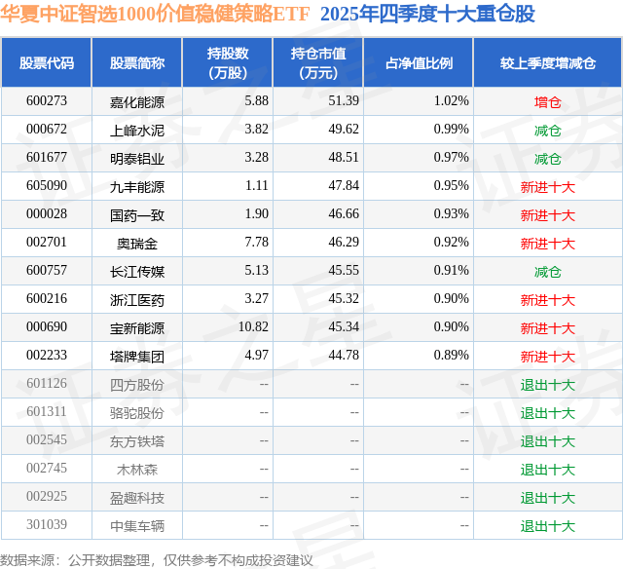Click the 1.11 shares held cell
This screenshot has height=569, width=623.
tap(257, 186)
